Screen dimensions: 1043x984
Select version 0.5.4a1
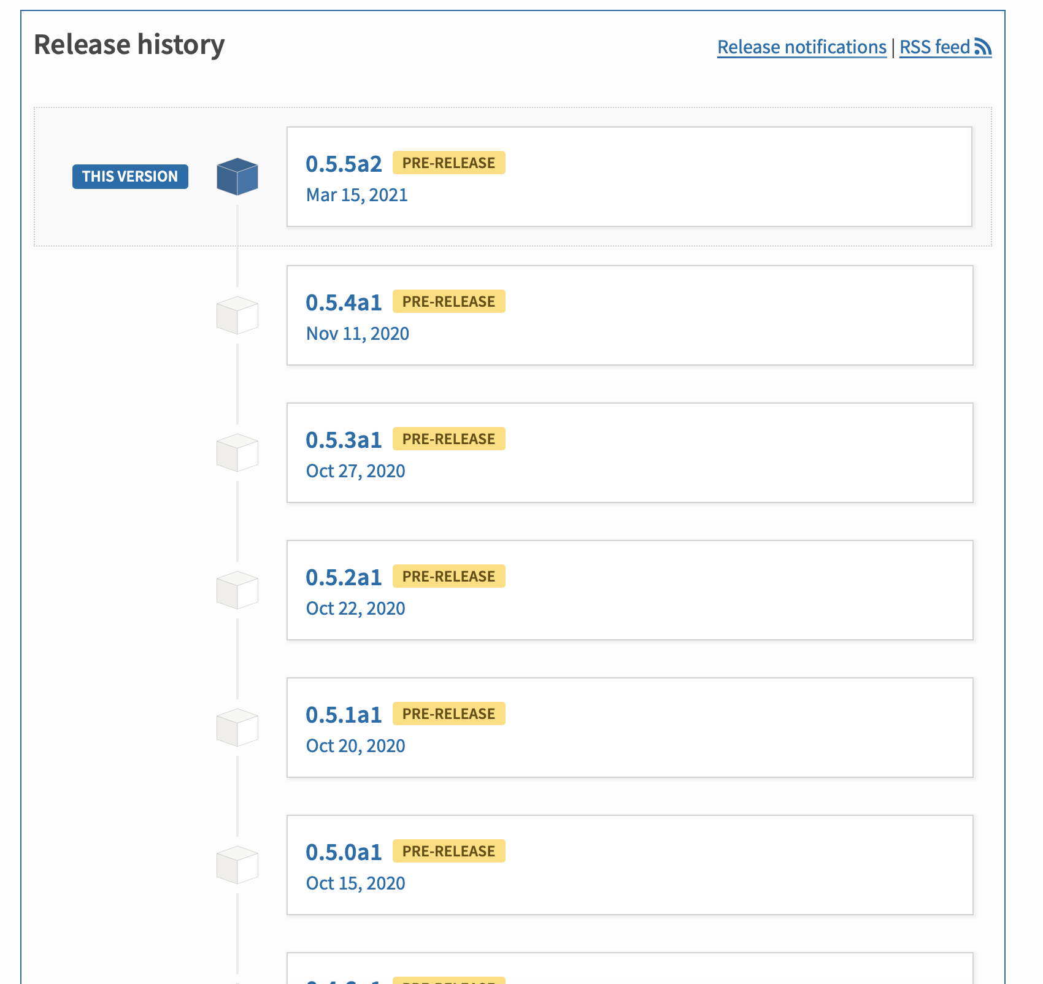click(x=344, y=302)
